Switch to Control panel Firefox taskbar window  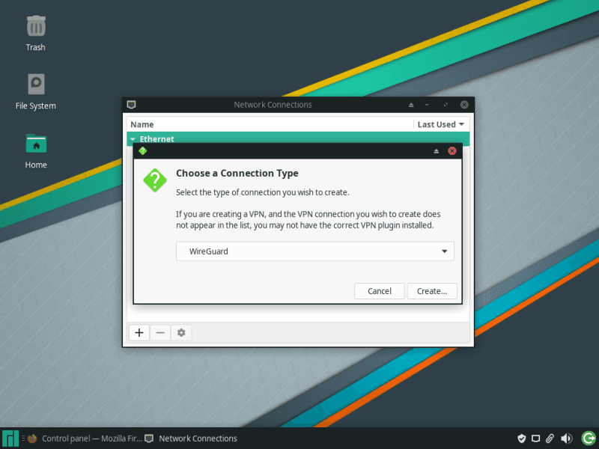coord(84,439)
